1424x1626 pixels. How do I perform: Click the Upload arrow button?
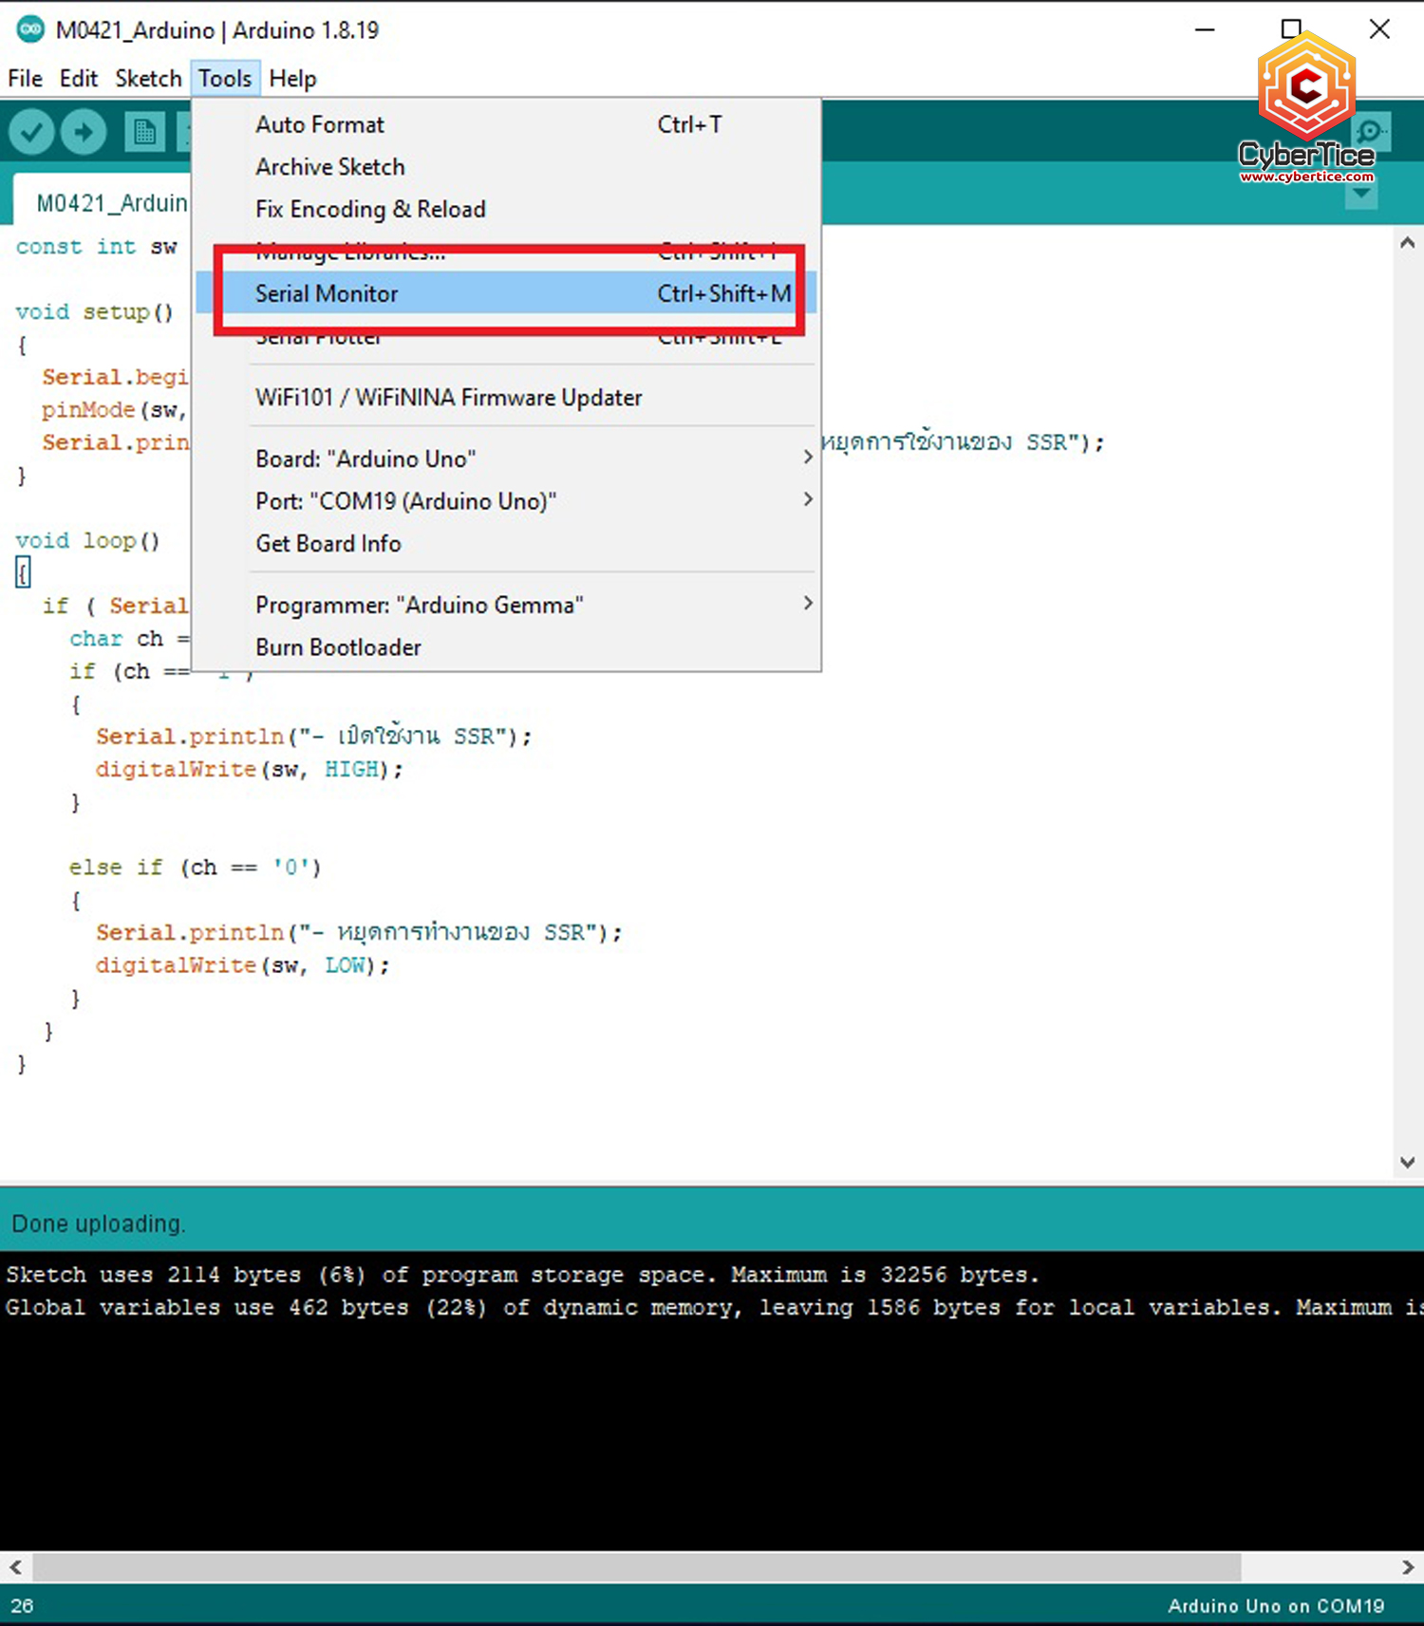point(84,132)
